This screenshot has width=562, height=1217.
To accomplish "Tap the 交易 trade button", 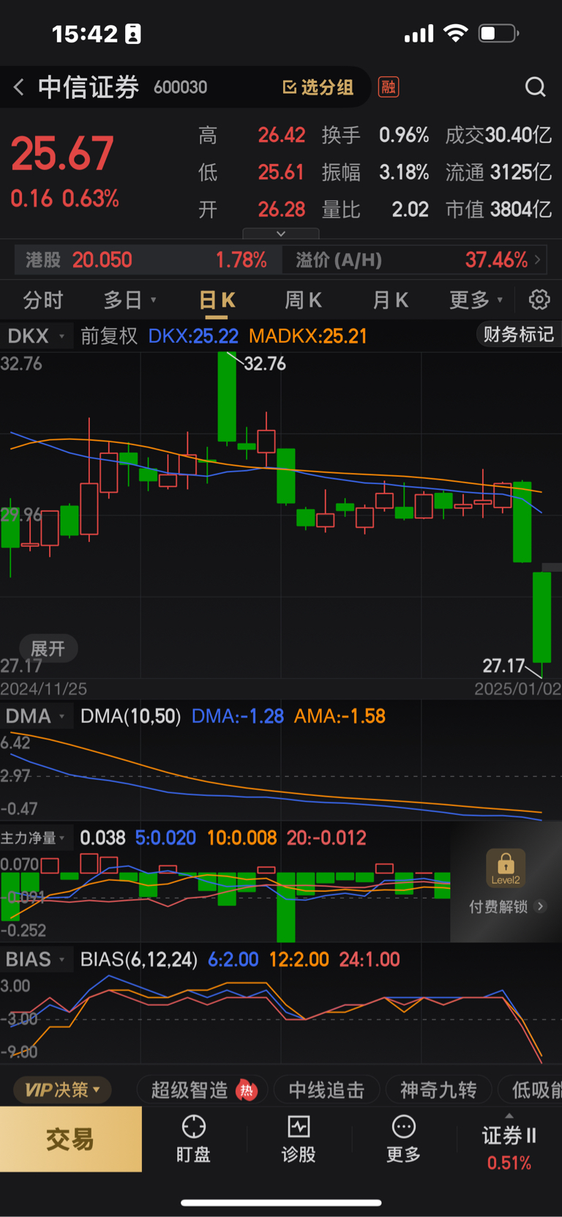I will (71, 1139).
